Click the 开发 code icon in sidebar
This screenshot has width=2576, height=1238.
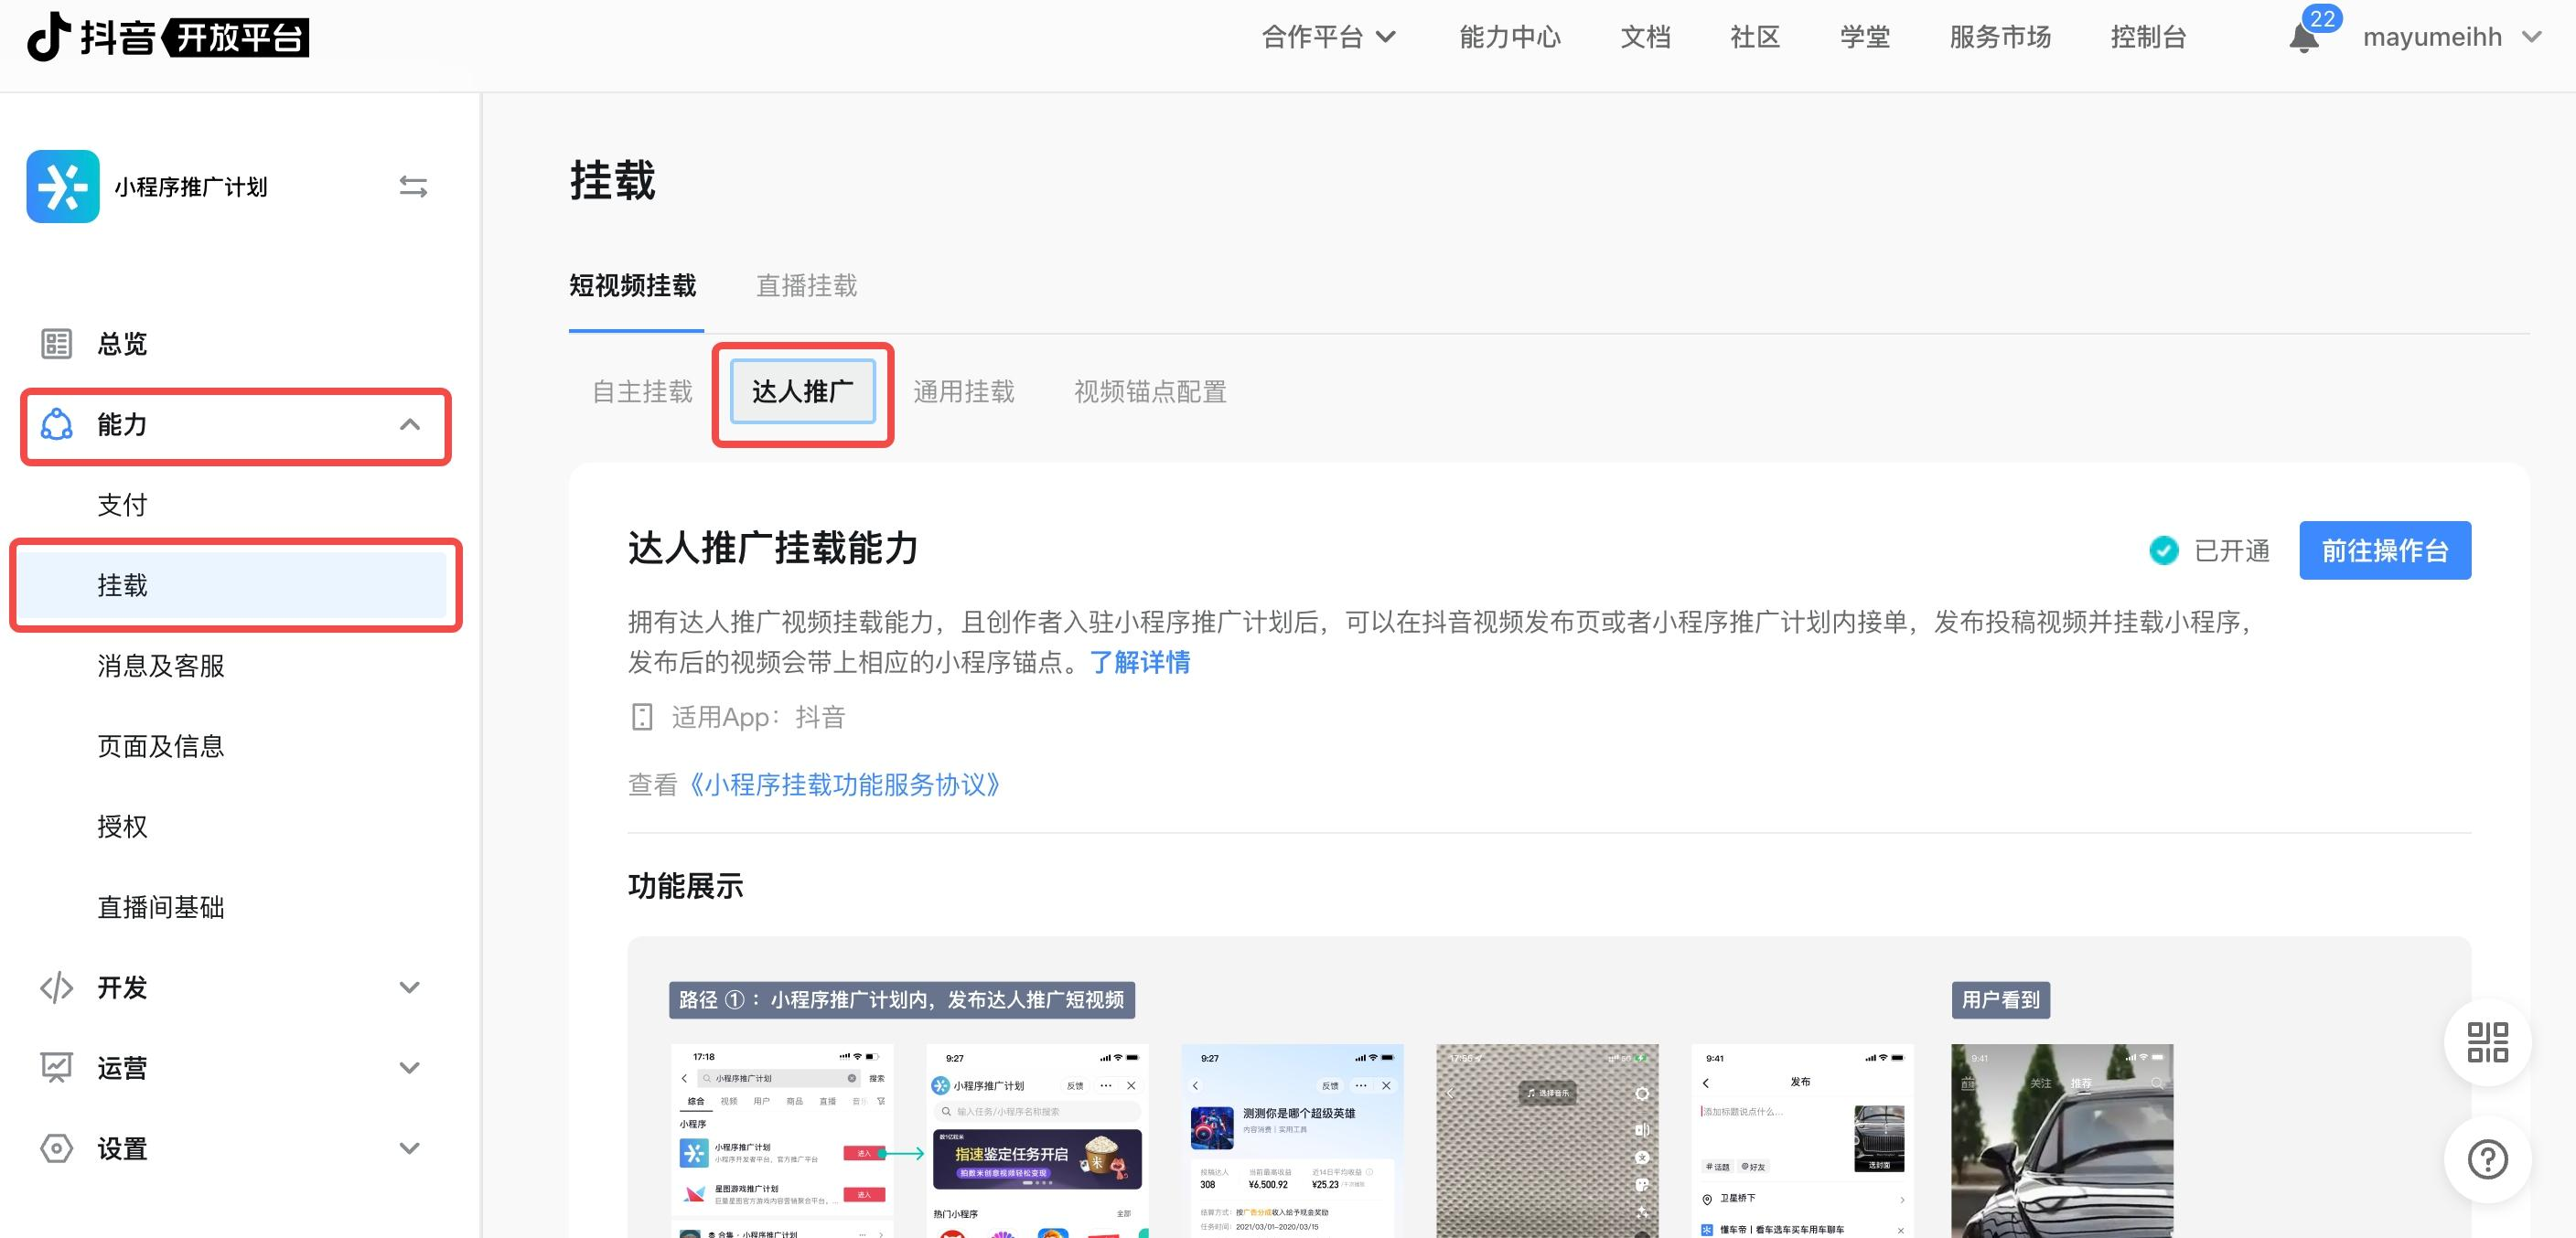coord(56,987)
